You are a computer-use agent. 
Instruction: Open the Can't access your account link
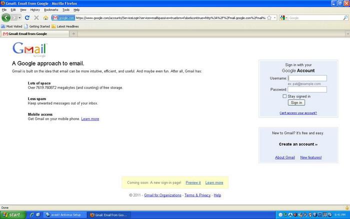click(x=298, y=113)
